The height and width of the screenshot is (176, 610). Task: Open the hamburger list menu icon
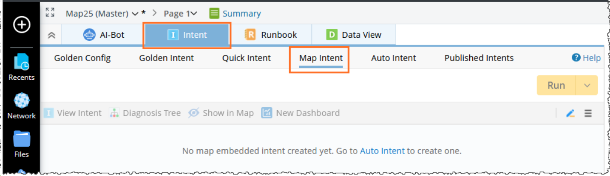coord(588,113)
